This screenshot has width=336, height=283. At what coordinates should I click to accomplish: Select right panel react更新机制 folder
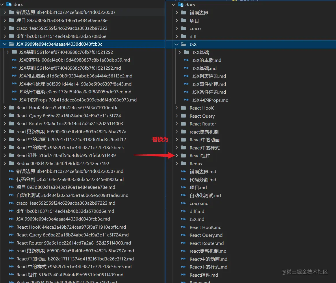(204, 132)
